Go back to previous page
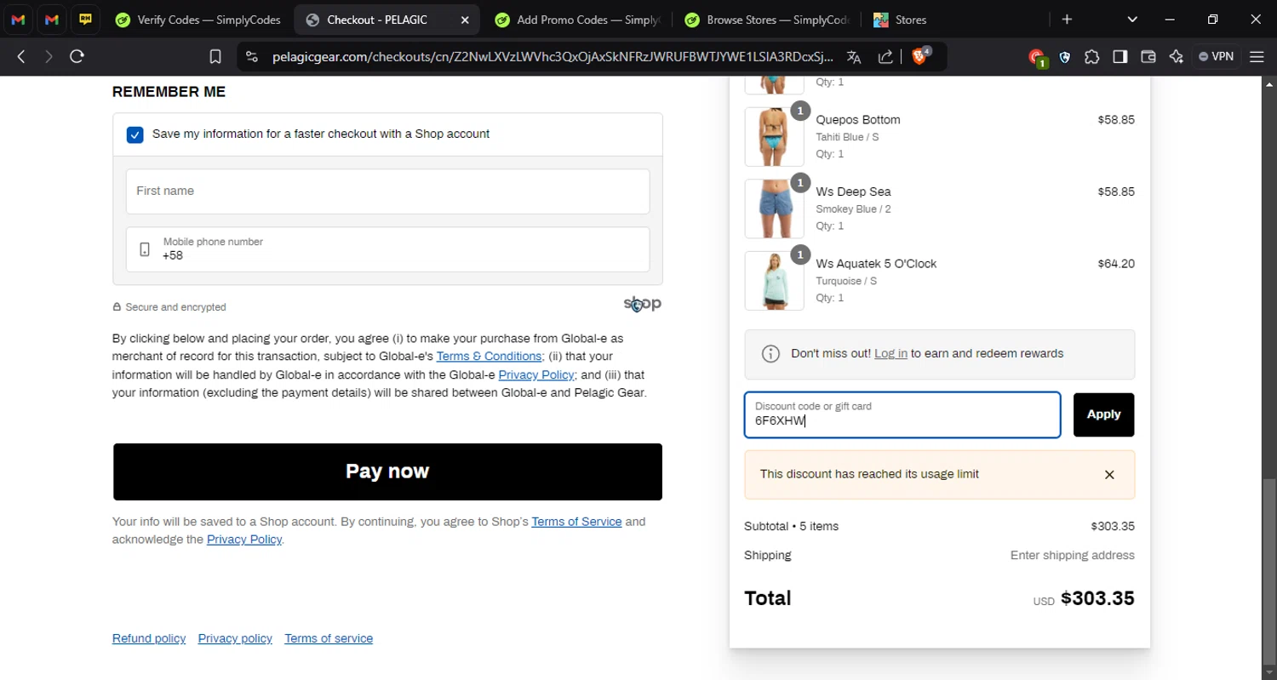 pos(21,57)
